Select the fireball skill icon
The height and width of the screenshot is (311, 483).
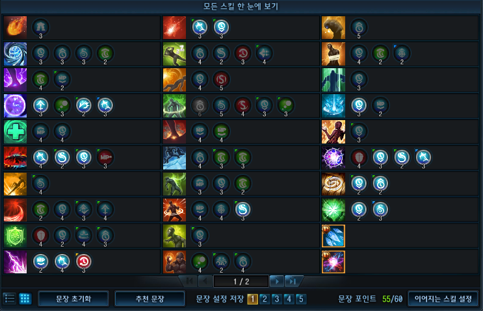[x=15, y=28]
